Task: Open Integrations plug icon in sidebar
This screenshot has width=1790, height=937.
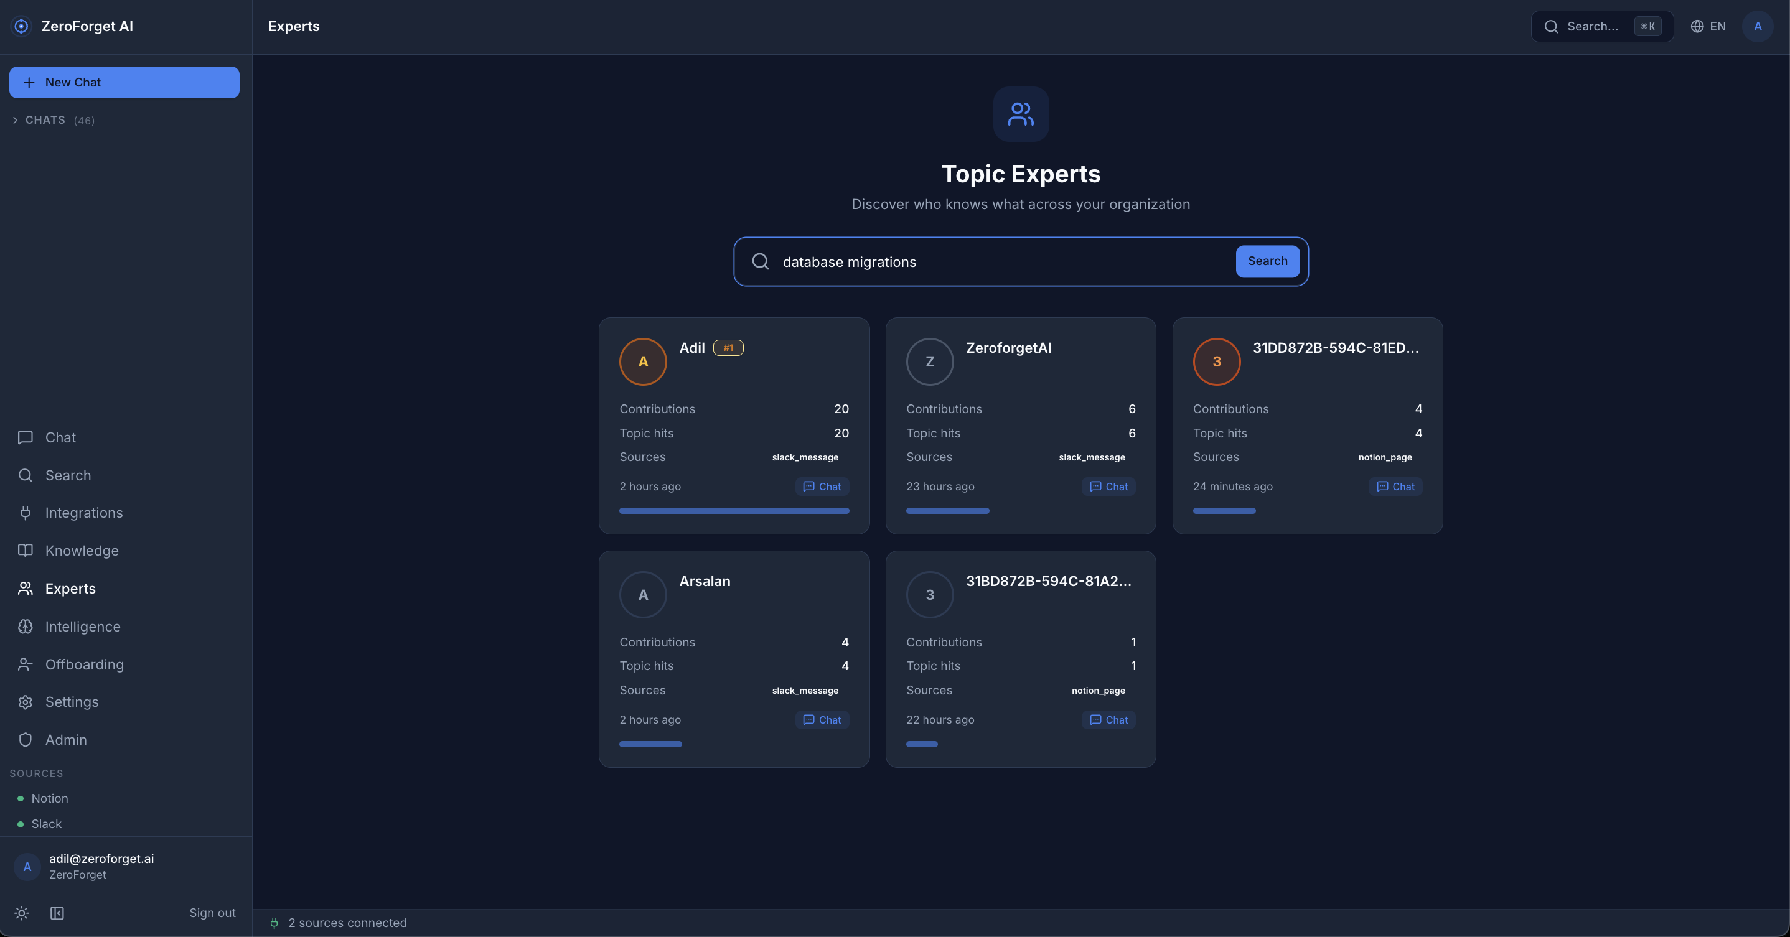Action: [25, 513]
